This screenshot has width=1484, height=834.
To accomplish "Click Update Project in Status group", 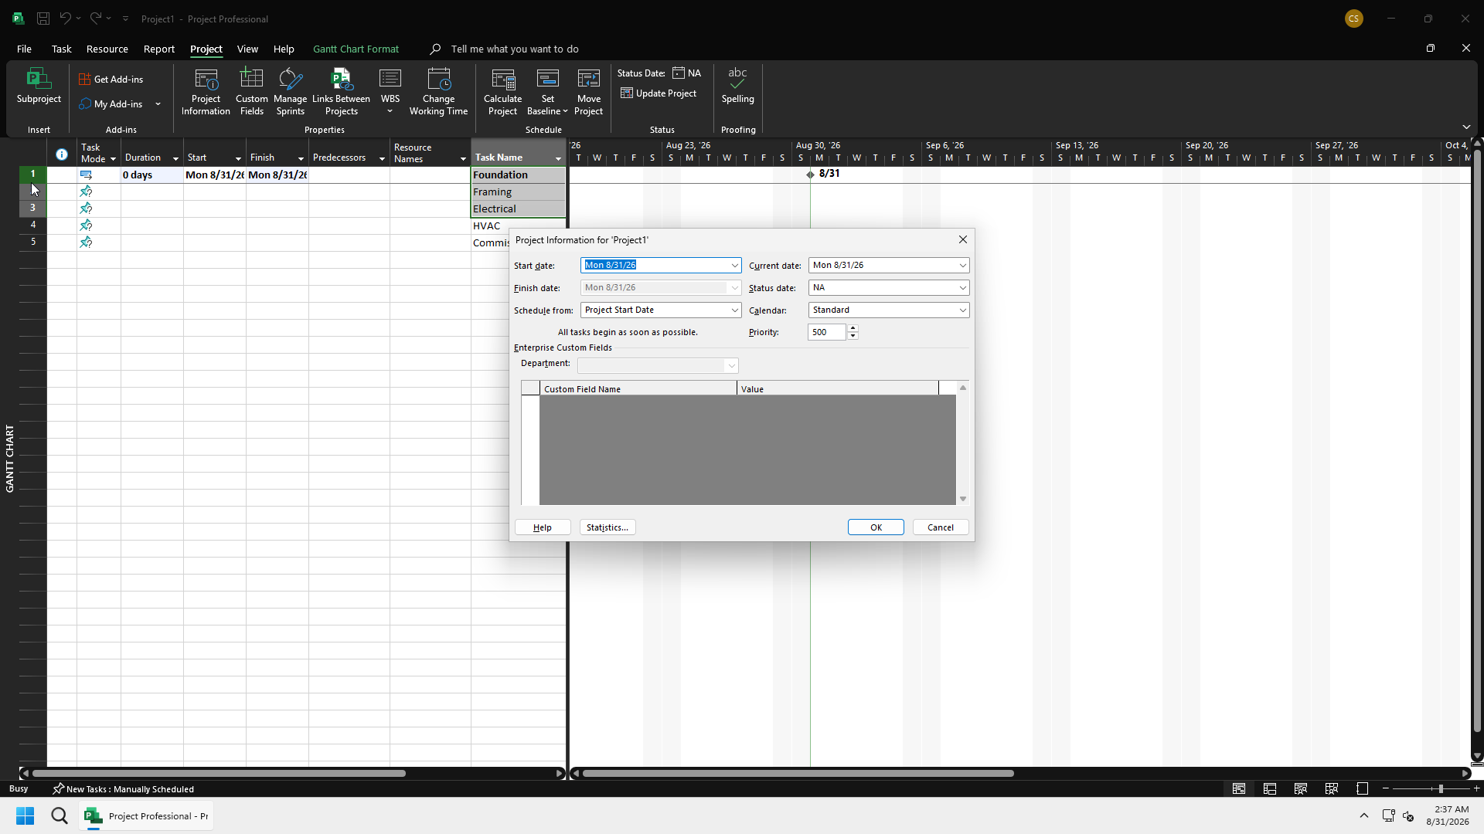I will point(659,93).
